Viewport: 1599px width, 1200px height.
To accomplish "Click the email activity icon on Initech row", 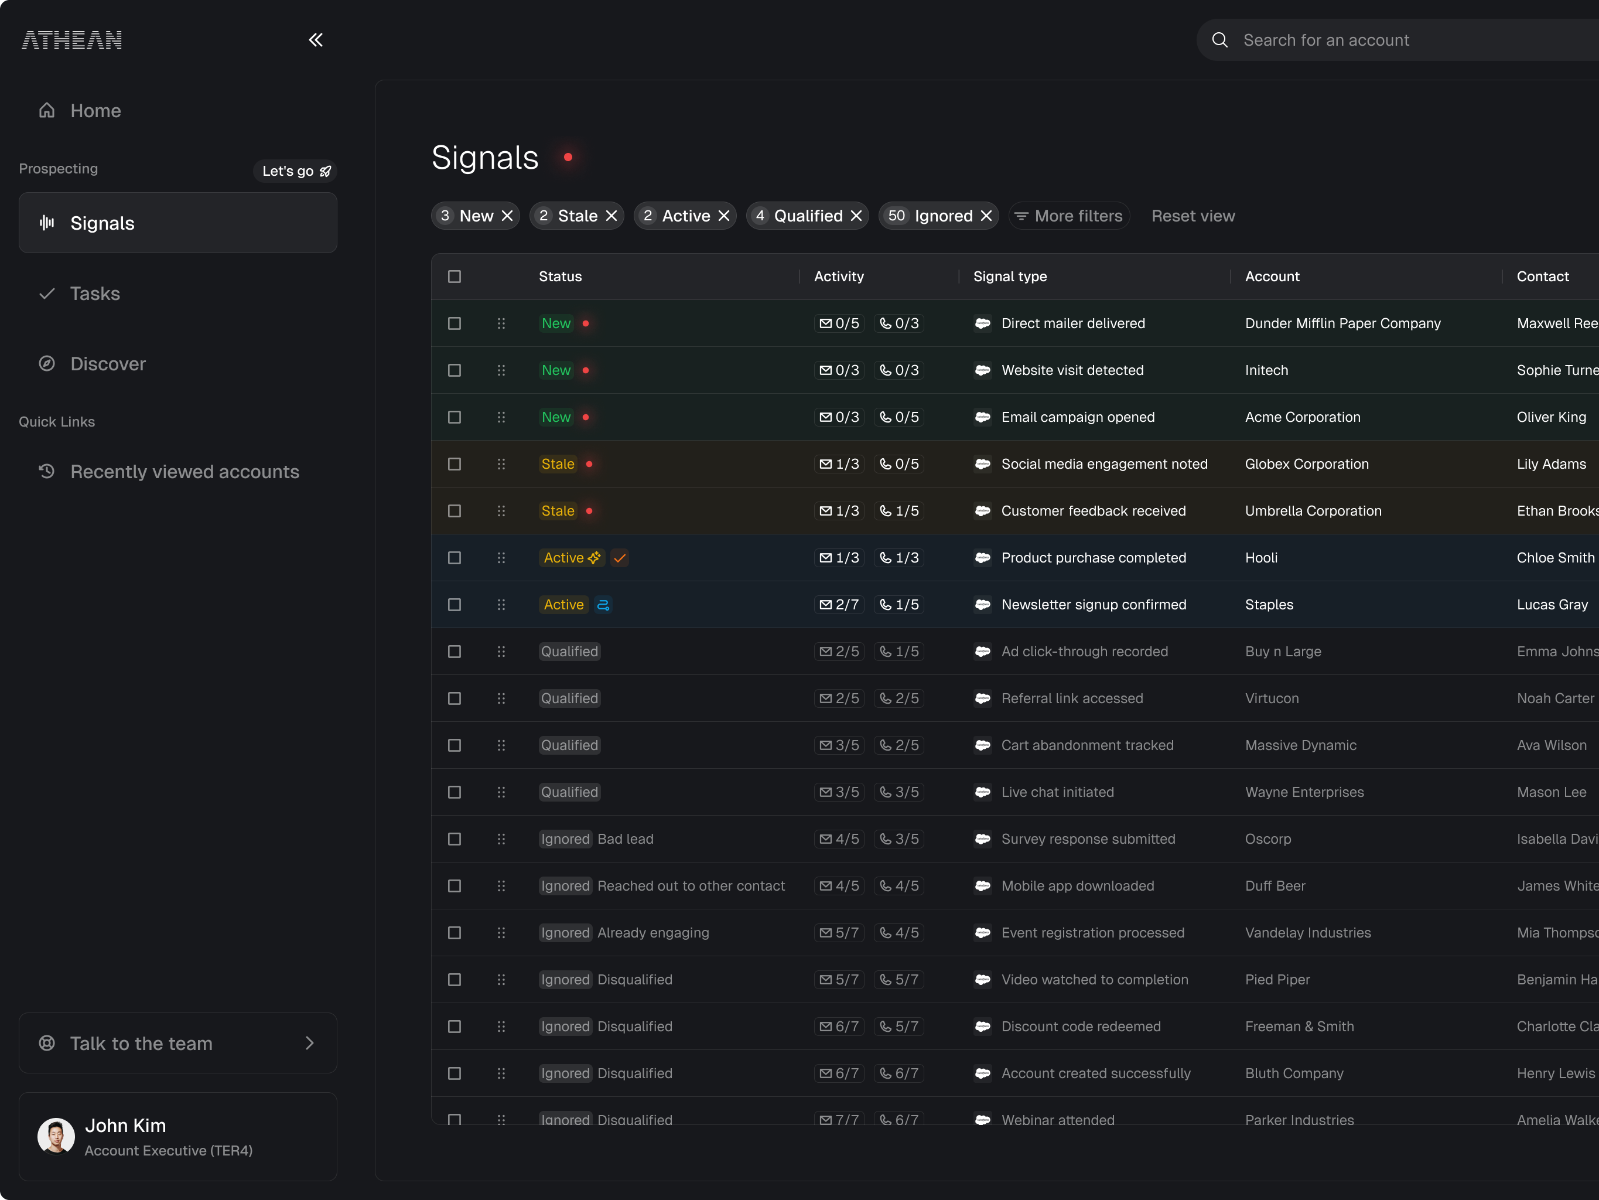I will click(825, 370).
